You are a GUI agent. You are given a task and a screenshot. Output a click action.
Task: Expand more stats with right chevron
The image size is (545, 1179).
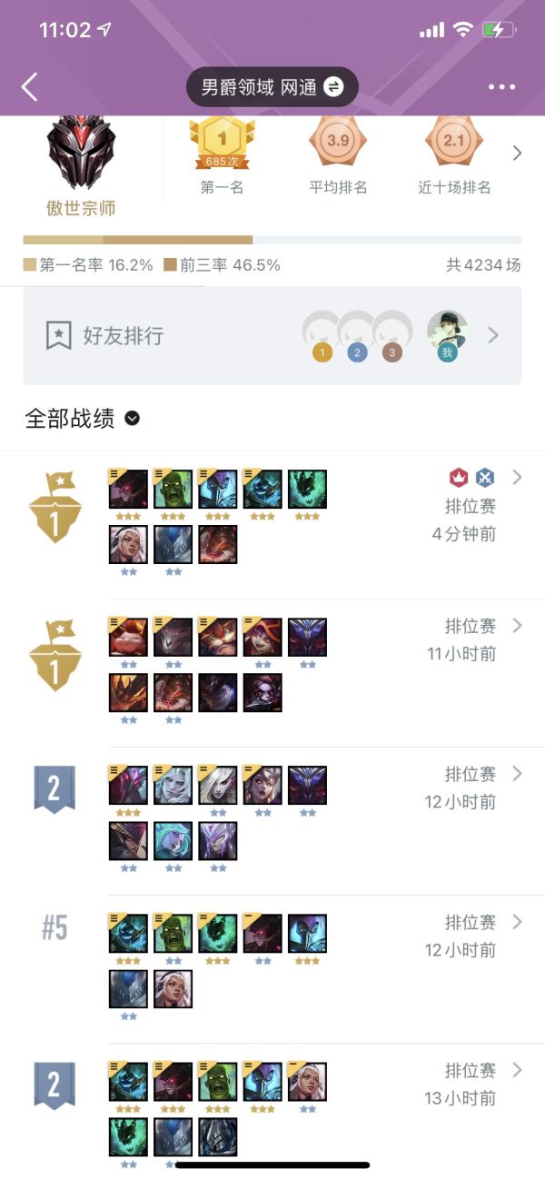517,153
